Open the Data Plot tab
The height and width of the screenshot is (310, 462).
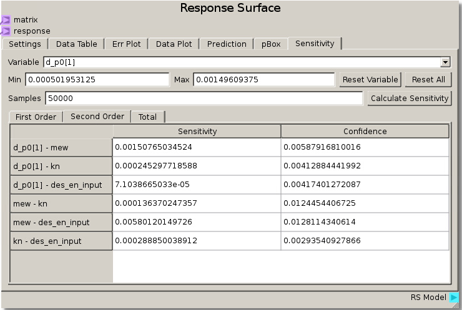pyautogui.click(x=174, y=44)
